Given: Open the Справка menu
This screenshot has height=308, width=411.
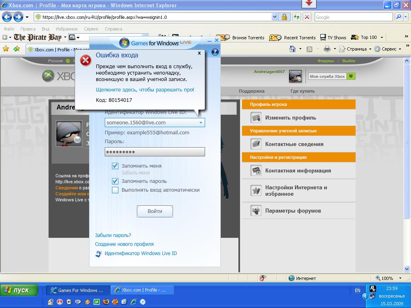Looking at the screenshot, I should (114, 29).
